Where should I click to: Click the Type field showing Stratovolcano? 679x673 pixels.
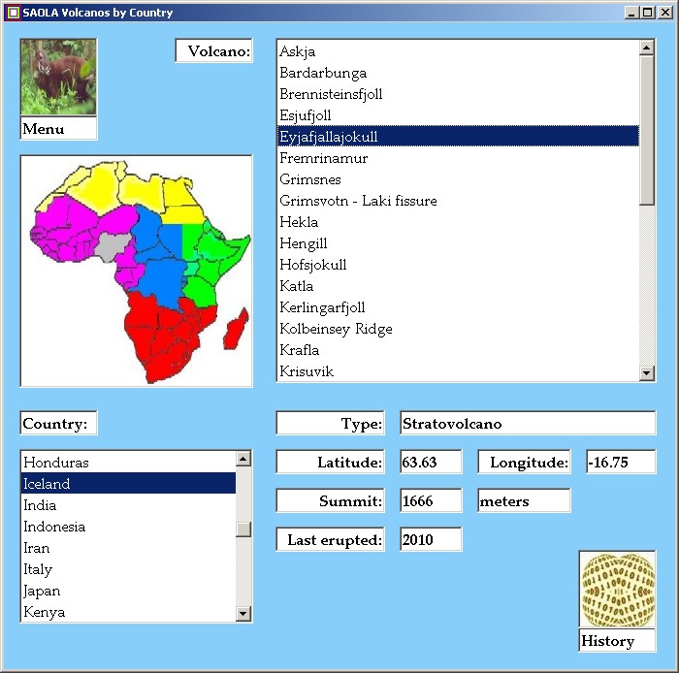pos(527,424)
